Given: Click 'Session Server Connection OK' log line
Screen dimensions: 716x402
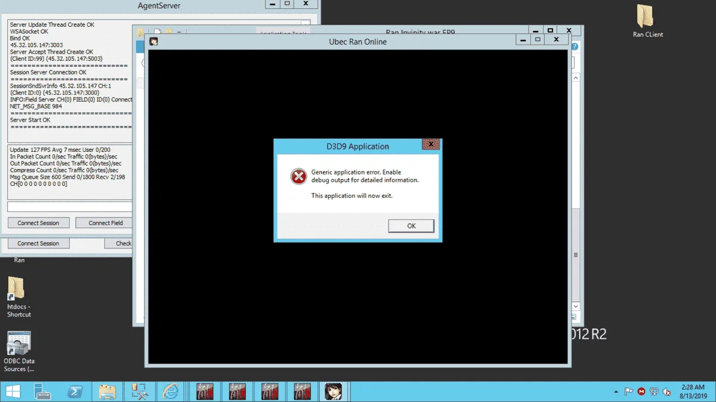Looking at the screenshot, I should 48,73.
